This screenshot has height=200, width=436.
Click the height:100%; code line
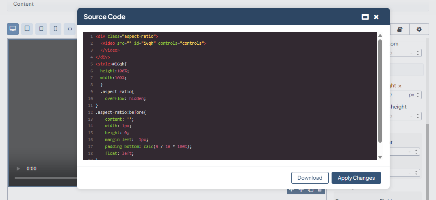(x=115, y=71)
